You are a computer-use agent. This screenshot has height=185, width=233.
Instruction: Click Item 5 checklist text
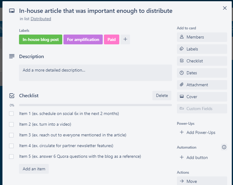(80, 156)
